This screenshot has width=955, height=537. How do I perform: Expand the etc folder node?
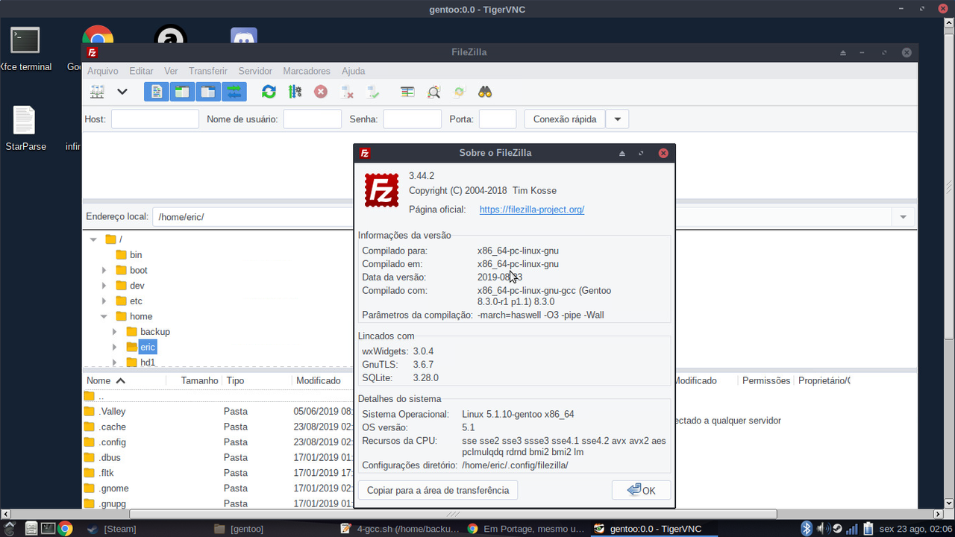click(x=104, y=301)
